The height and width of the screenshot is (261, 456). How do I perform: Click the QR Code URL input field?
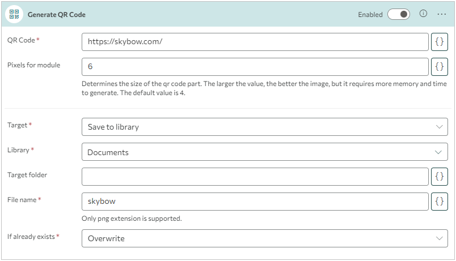click(x=255, y=42)
